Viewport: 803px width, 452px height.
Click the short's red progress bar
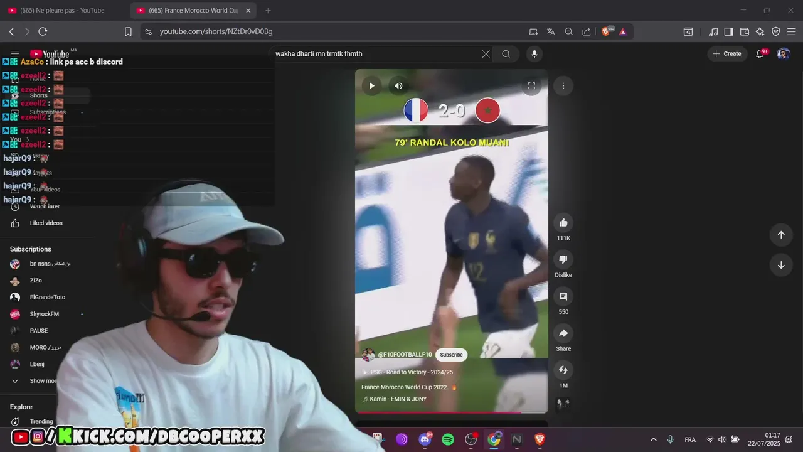tap(452, 412)
